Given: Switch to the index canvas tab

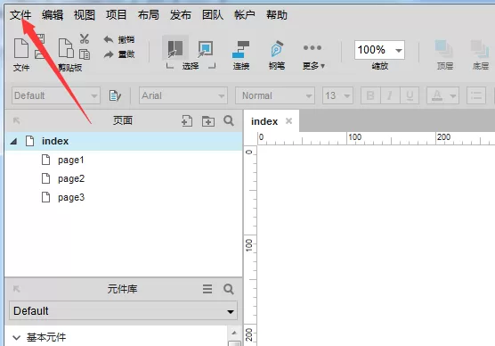Looking at the screenshot, I should [264, 121].
